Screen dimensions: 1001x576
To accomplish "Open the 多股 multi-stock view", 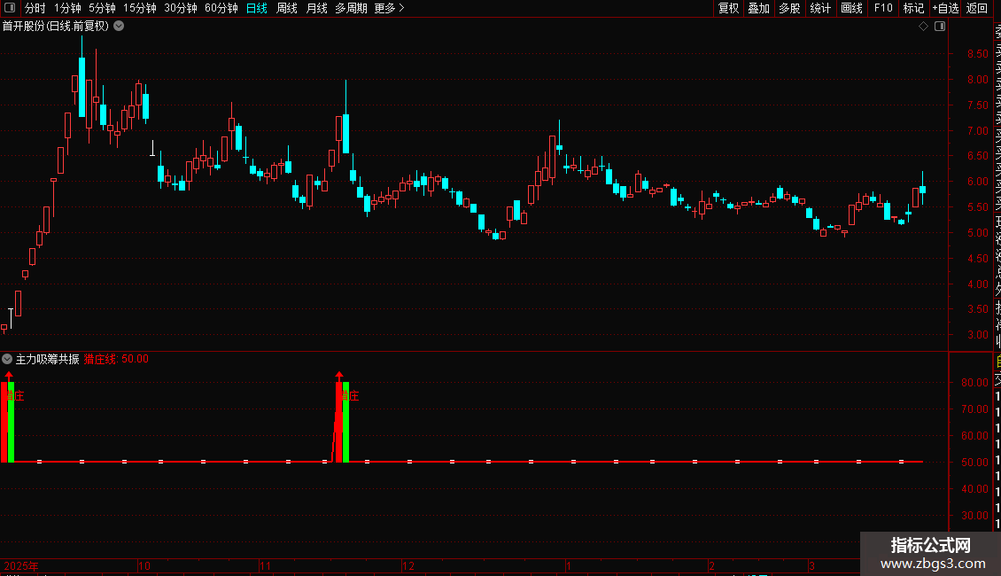I will [789, 8].
